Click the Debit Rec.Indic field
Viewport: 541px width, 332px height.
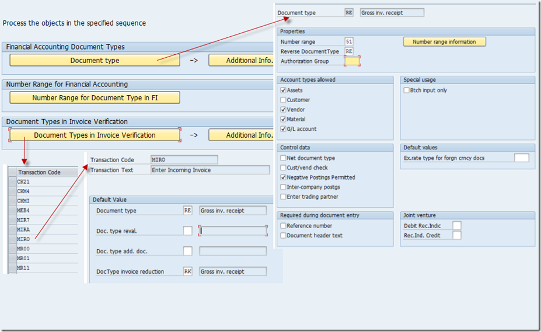point(457,225)
